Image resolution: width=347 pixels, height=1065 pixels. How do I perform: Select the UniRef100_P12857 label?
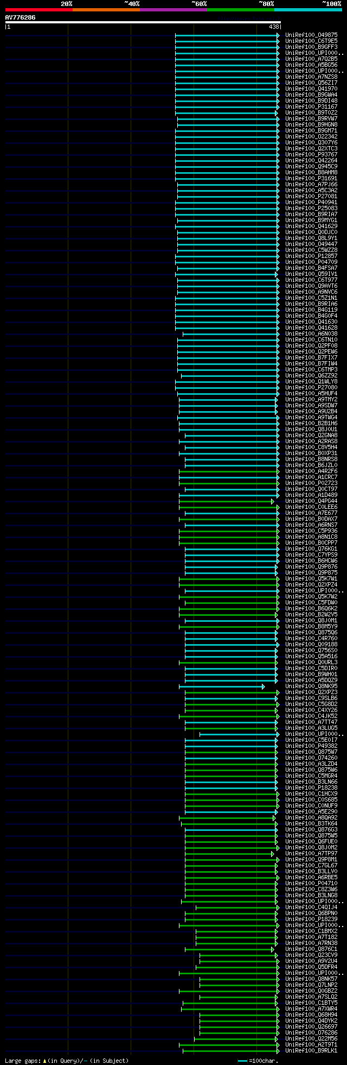click(312, 256)
